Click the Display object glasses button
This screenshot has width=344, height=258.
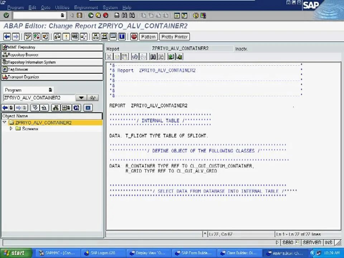point(92,97)
